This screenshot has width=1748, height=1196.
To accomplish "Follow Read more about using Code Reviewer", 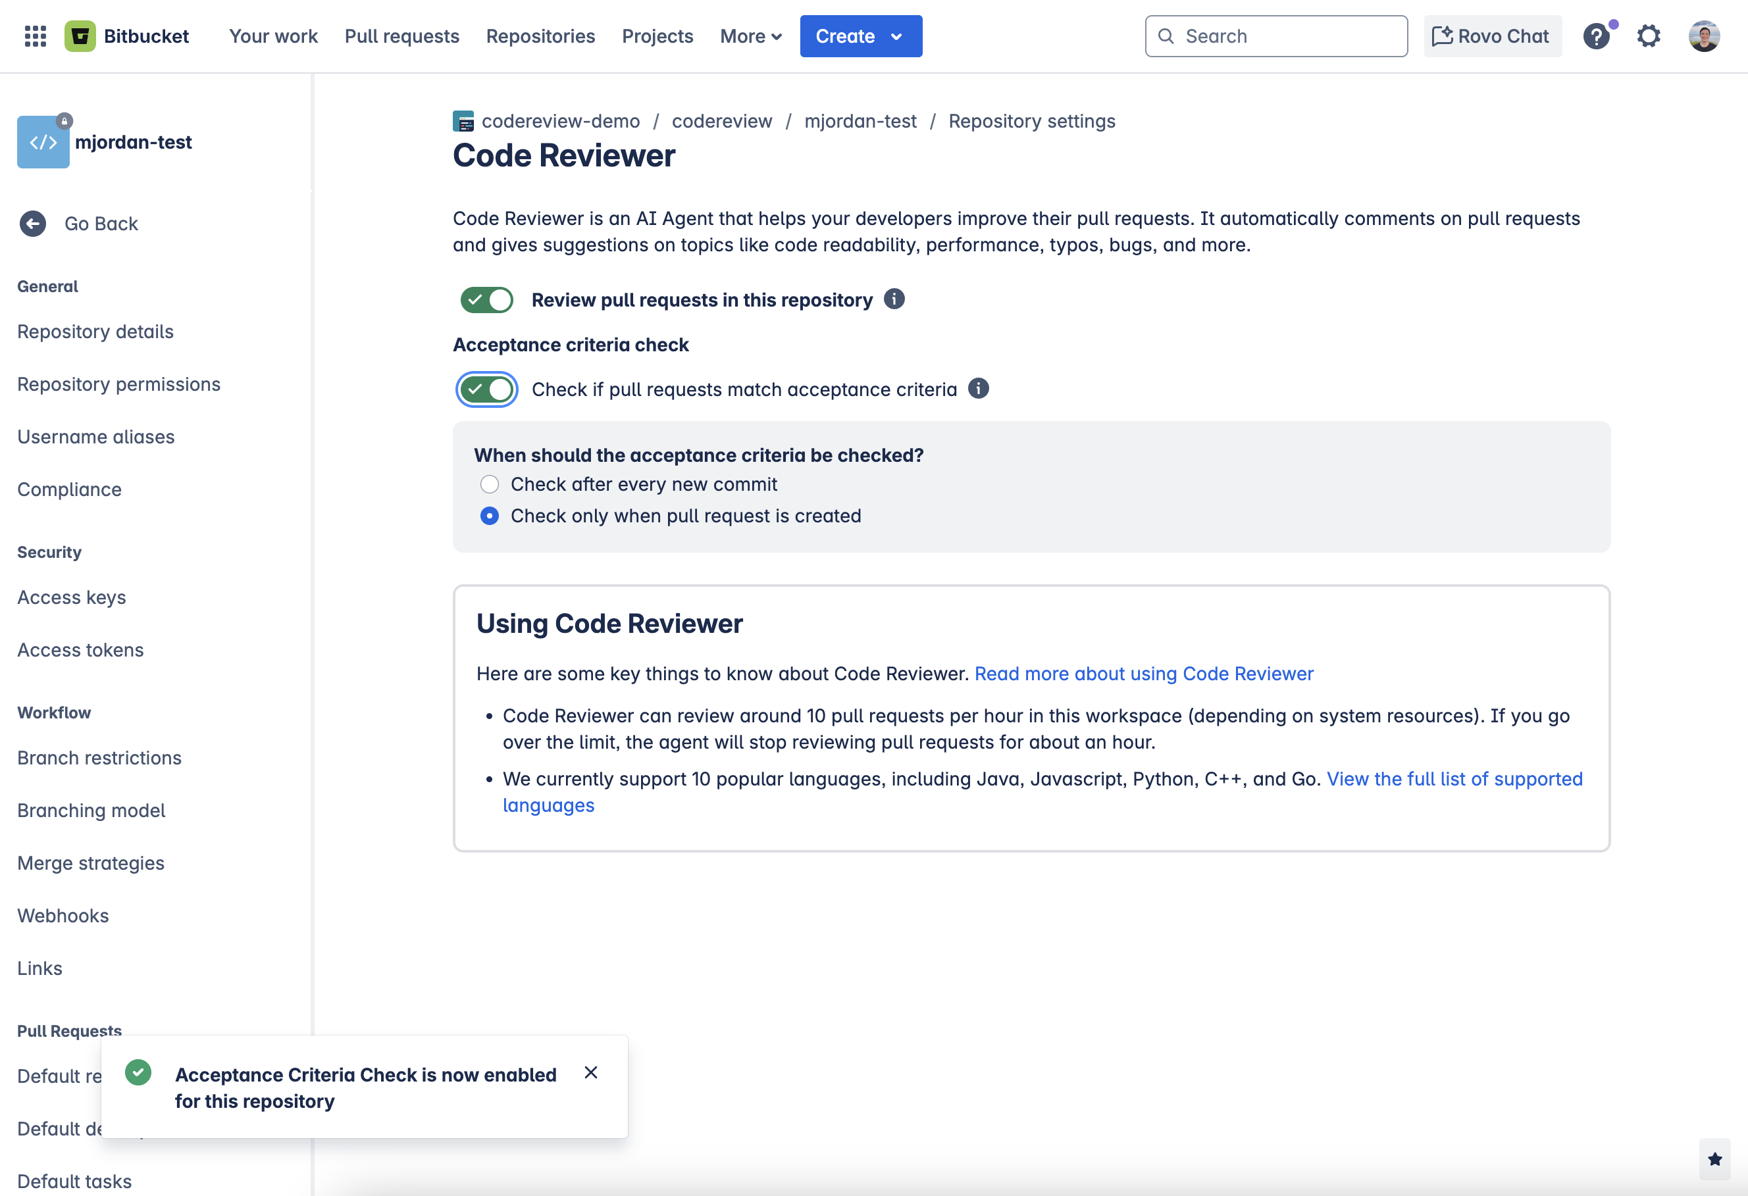I will pyautogui.click(x=1144, y=674).
